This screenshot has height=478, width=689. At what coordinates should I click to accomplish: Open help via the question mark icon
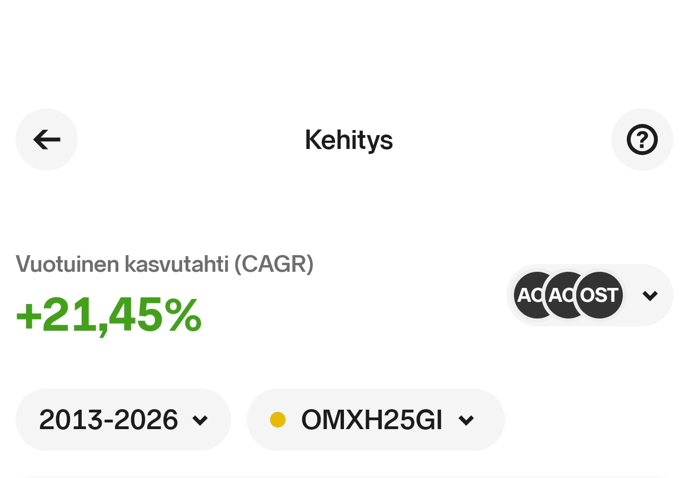[642, 140]
